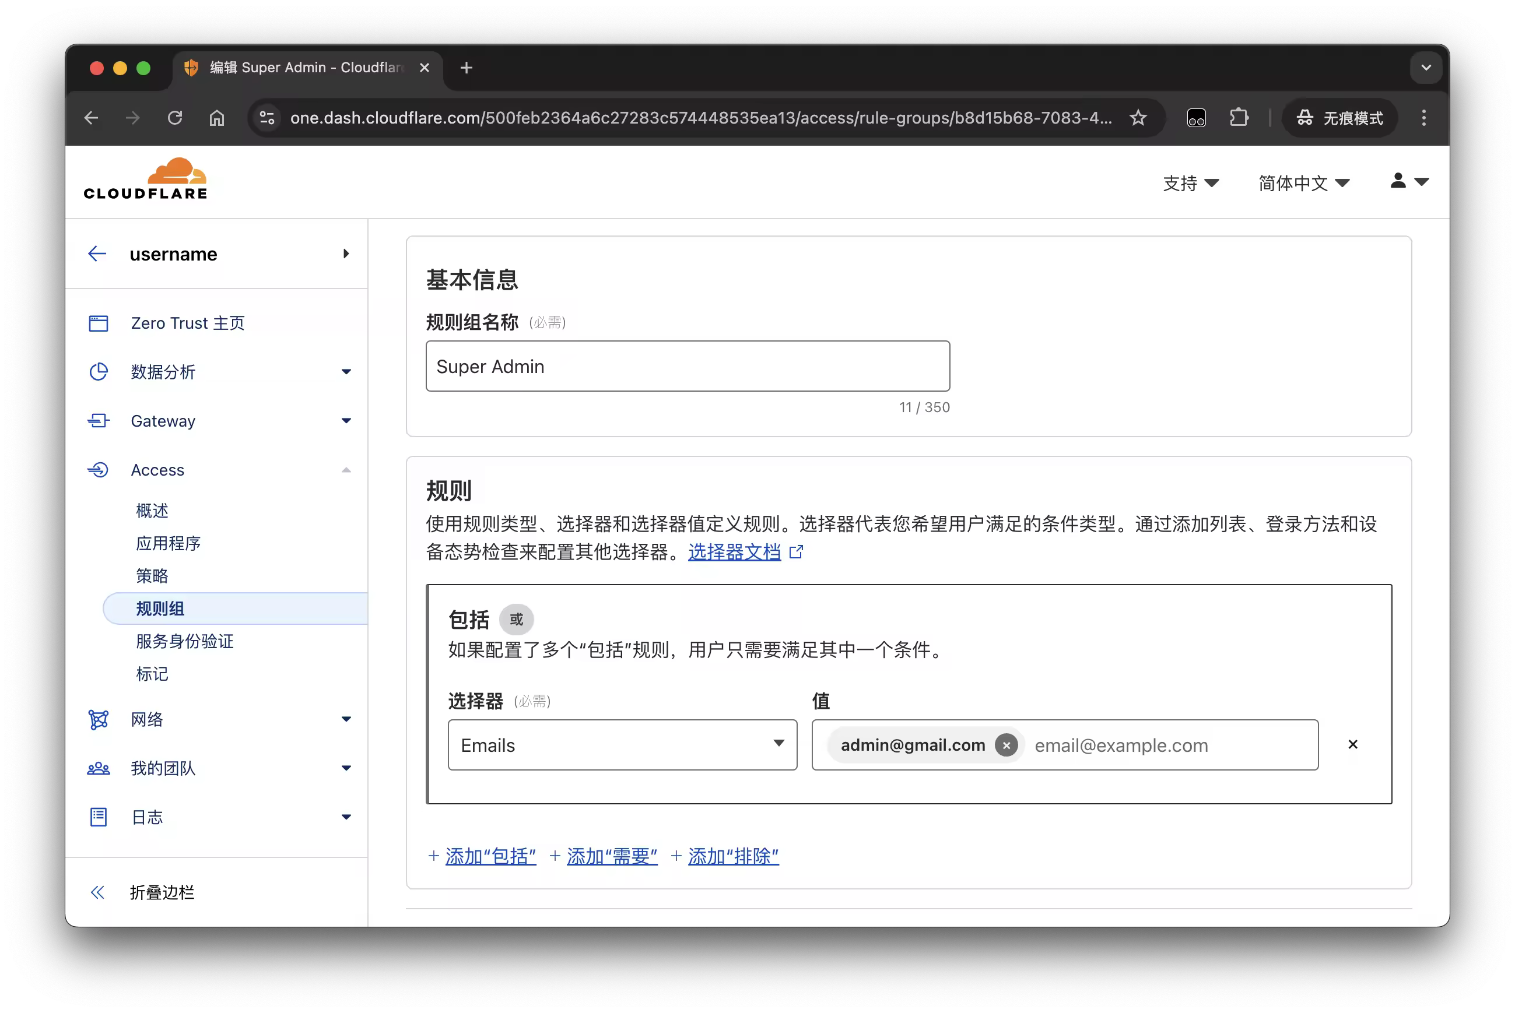Click the My Team people icon
This screenshot has height=1013, width=1515.
98,768
